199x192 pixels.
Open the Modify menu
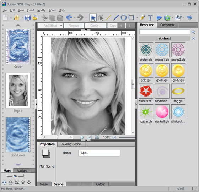pyautogui.click(x=41, y=10)
